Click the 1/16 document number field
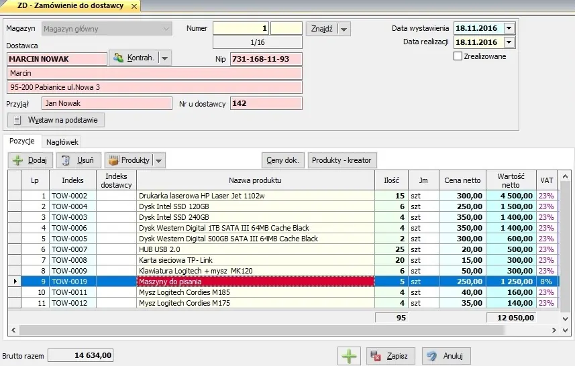The image size is (575, 366). click(x=258, y=42)
